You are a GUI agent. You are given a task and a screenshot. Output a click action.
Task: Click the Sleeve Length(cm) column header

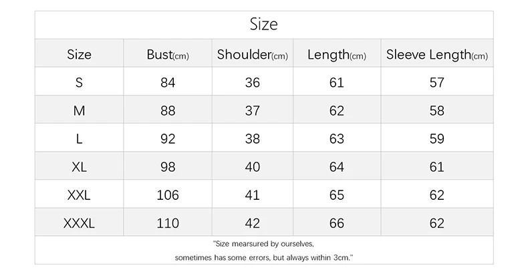[436, 55]
